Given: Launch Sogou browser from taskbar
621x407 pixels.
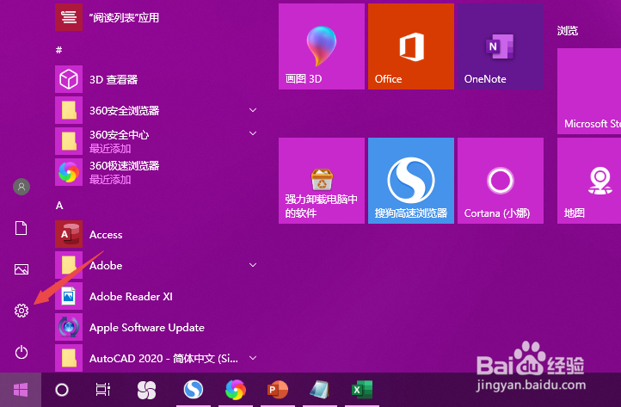Looking at the screenshot, I should tap(194, 390).
